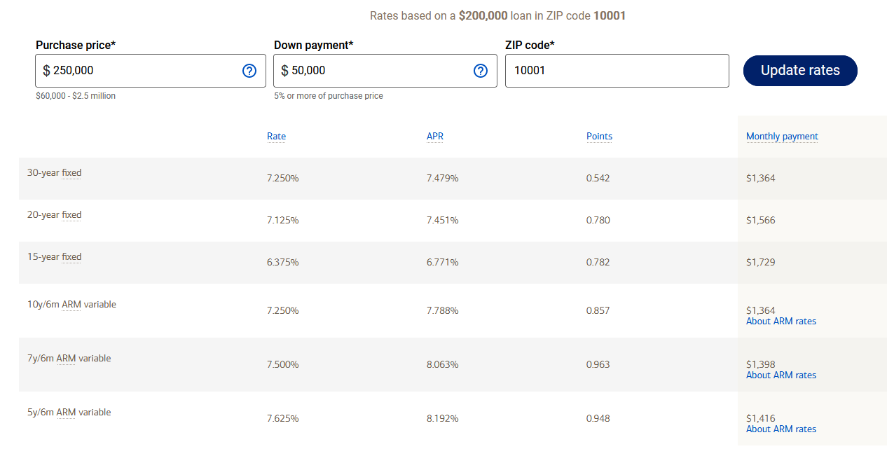
Task: Open the Points column header definition
Action: [x=599, y=137]
